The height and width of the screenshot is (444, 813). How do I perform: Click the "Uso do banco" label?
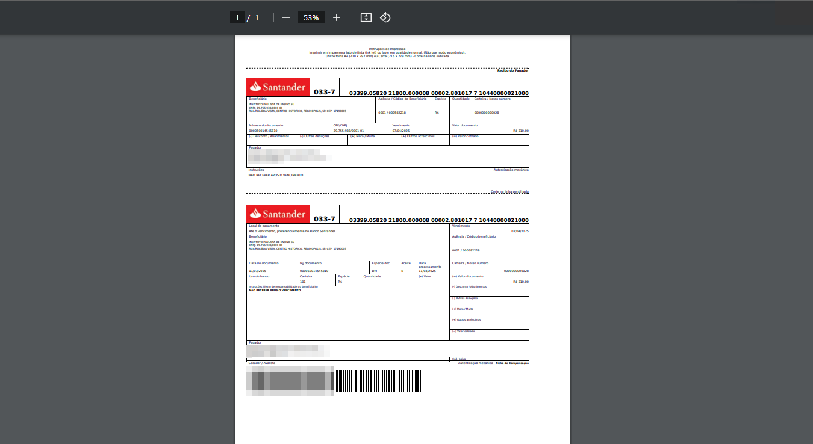259,276
